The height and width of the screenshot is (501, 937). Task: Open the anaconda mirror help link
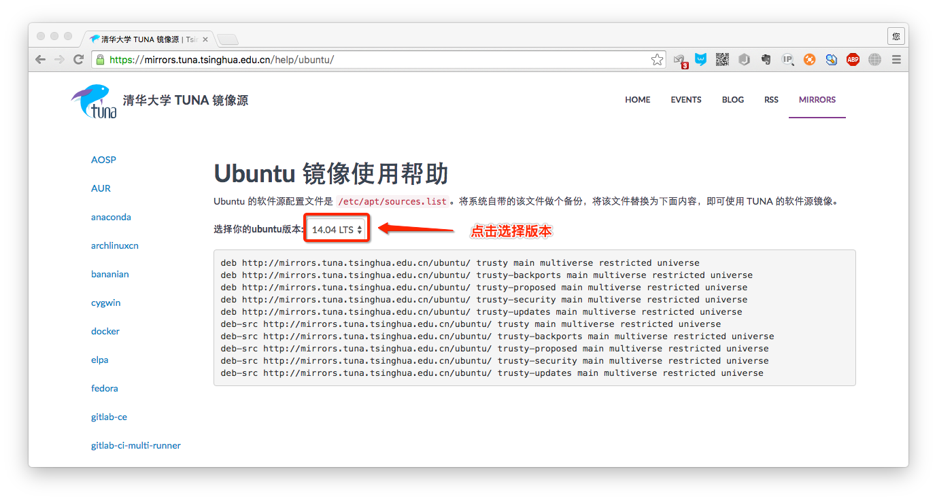coord(111,218)
